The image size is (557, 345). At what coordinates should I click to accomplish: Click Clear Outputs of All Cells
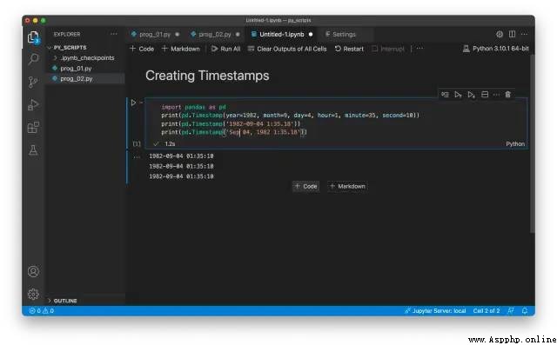pos(287,49)
